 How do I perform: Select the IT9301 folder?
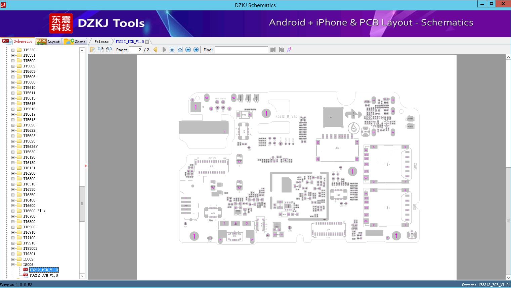coord(29,254)
